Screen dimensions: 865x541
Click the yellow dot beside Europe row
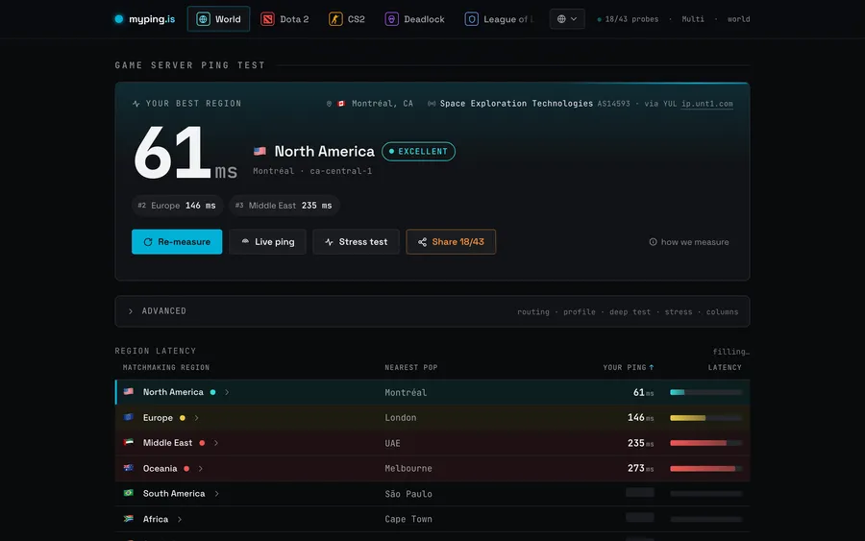[x=183, y=418]
